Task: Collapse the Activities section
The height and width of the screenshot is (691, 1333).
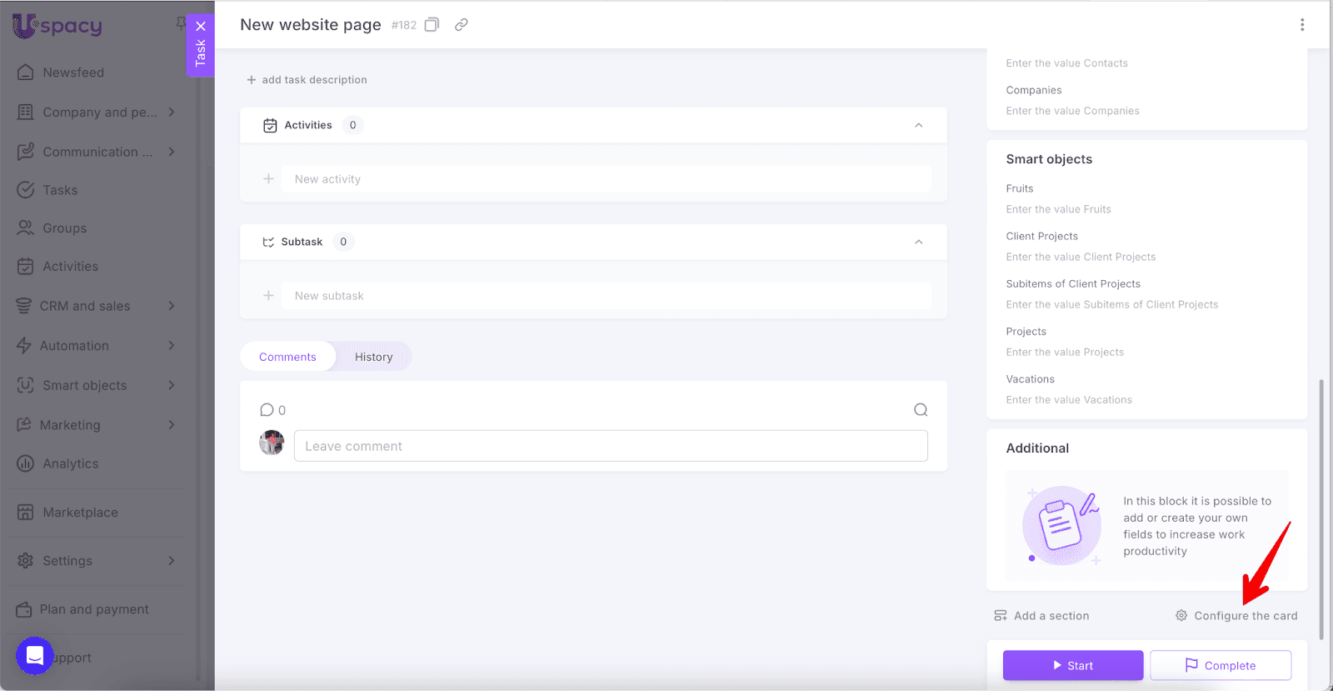Action: point(918,125)
